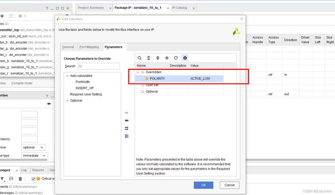Close the Edit Interface dialog with X

(242, 19)
